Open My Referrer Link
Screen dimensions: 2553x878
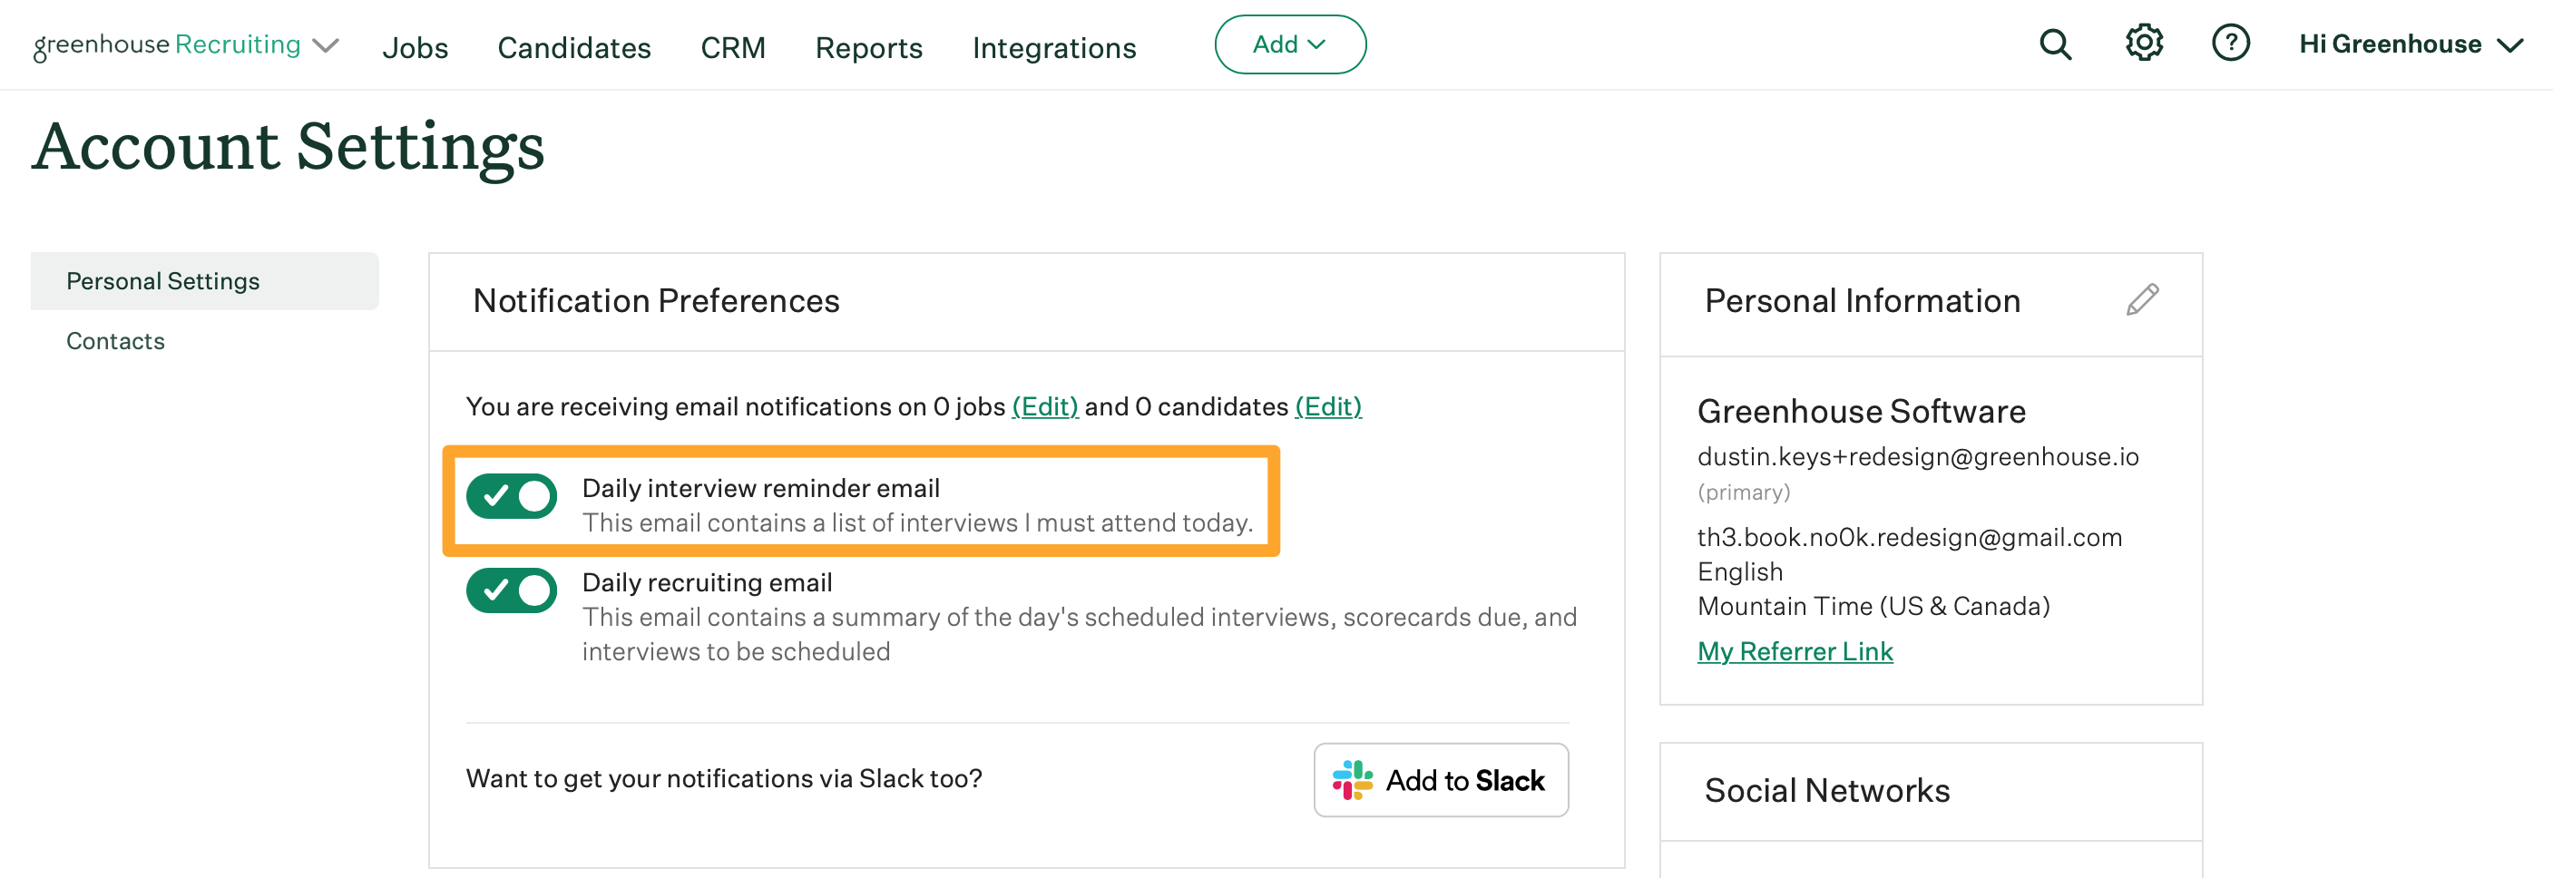tap(1795, 651)
